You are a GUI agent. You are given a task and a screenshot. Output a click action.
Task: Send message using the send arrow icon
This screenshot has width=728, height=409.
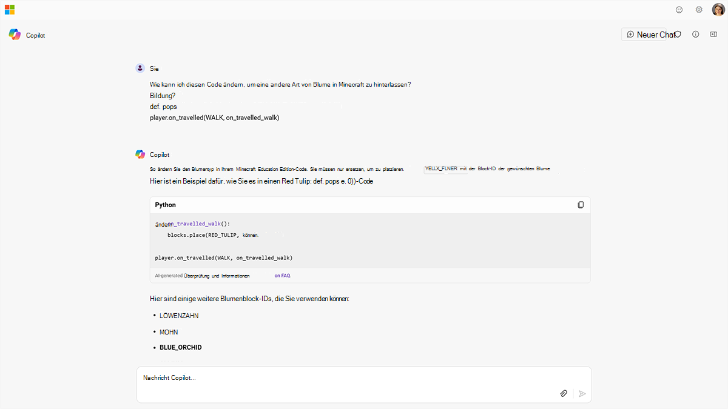[x=582, y=393]
